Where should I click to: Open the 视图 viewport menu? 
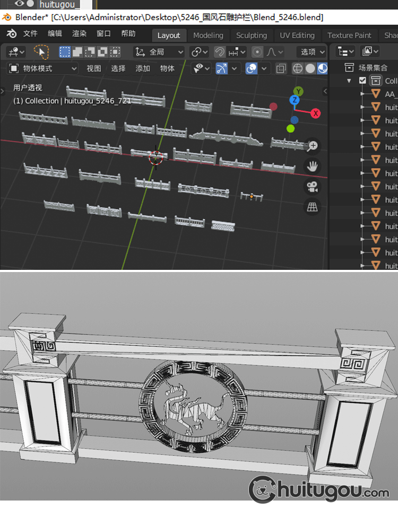pos(93,68)
